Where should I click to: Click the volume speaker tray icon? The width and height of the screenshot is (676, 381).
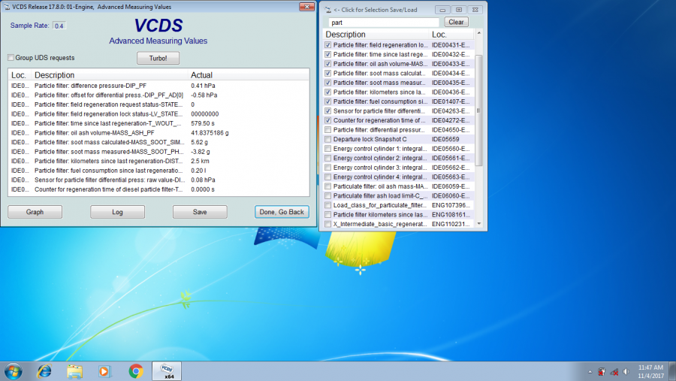625,371
